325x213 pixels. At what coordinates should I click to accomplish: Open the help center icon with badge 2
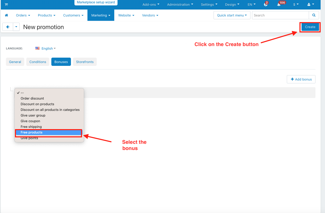[266, 4]
